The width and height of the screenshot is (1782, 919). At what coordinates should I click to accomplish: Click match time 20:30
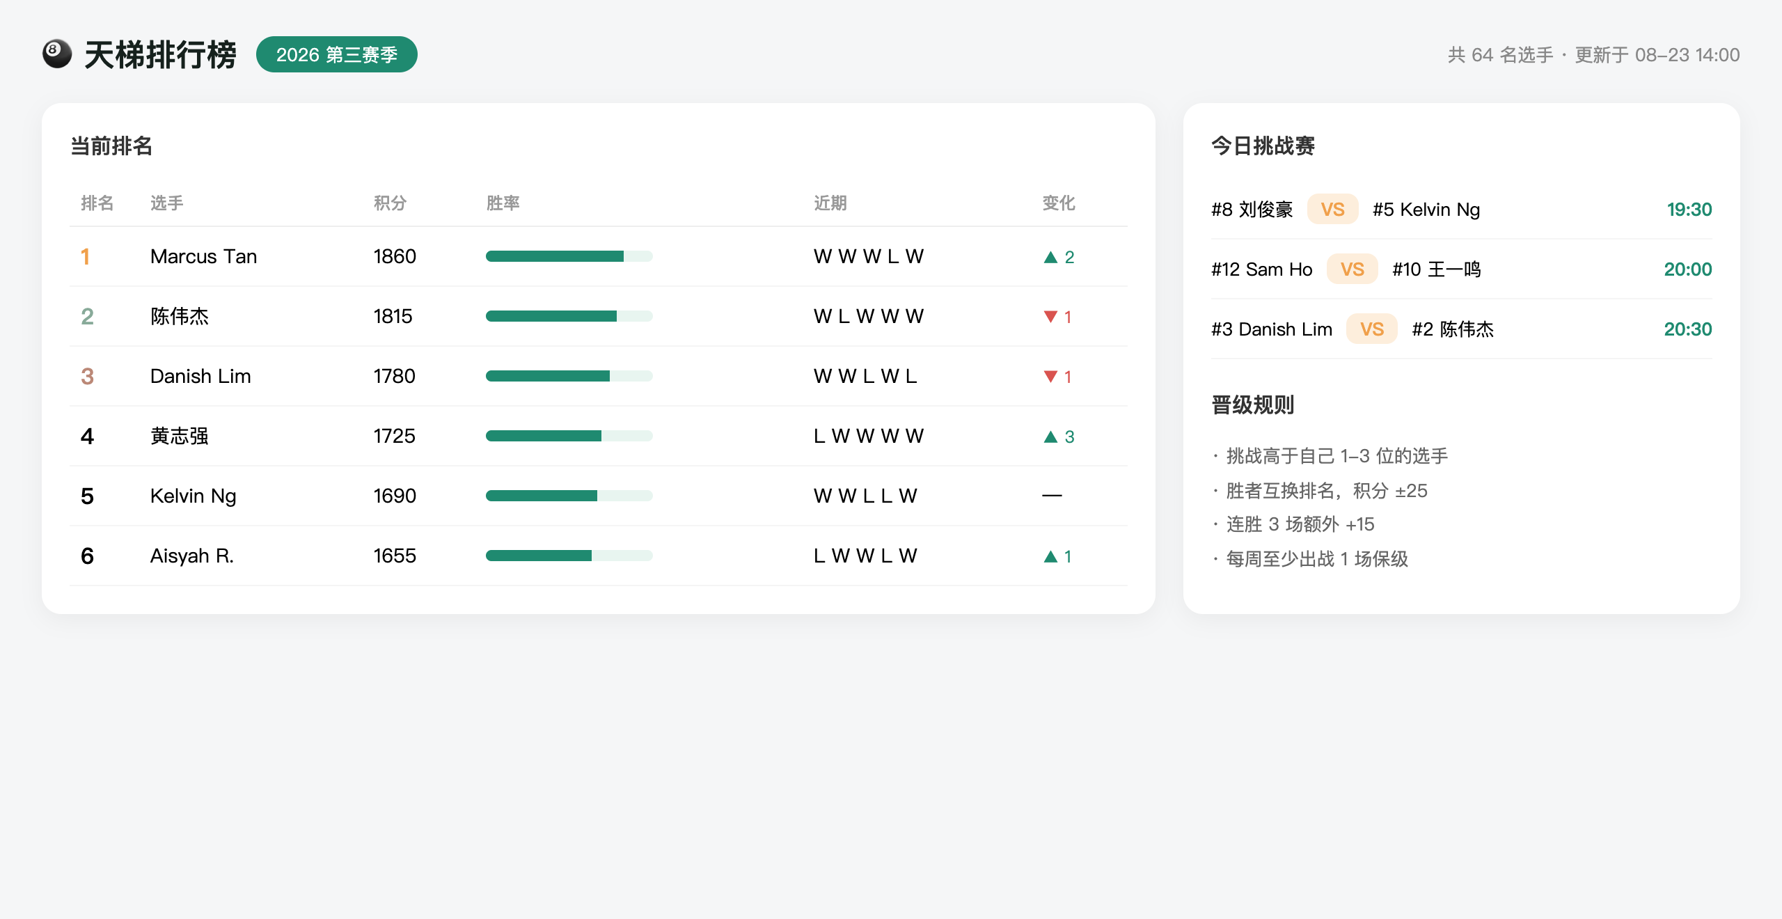click(x=1688, y=329)
